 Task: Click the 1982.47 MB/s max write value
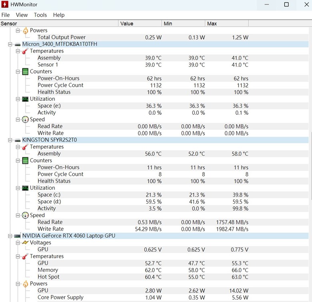point(232,229)
